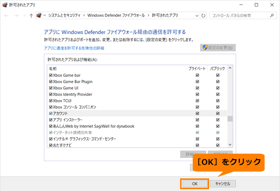This screenshot has height=191, width=280.
Task: Toggle プライベート for あんしんWeb row
Action: click(x=197, y=126)
